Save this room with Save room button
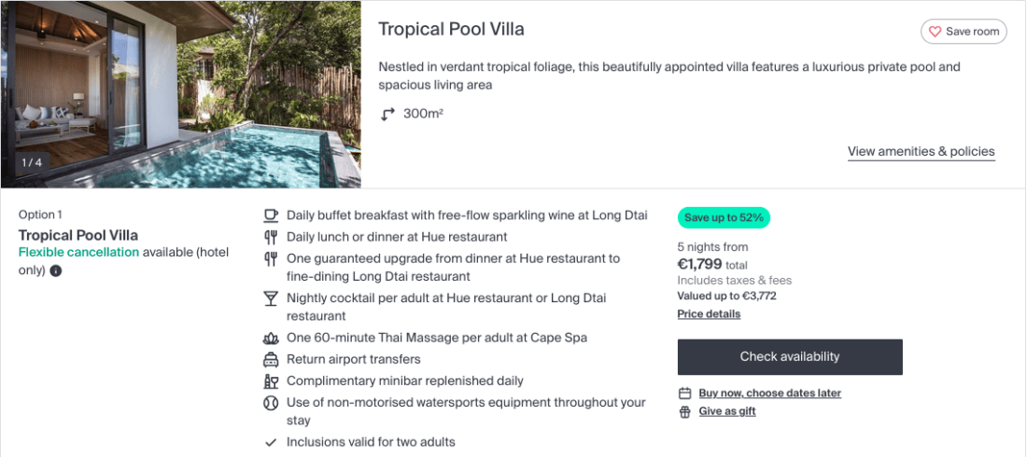 click(x=964, y=32)
